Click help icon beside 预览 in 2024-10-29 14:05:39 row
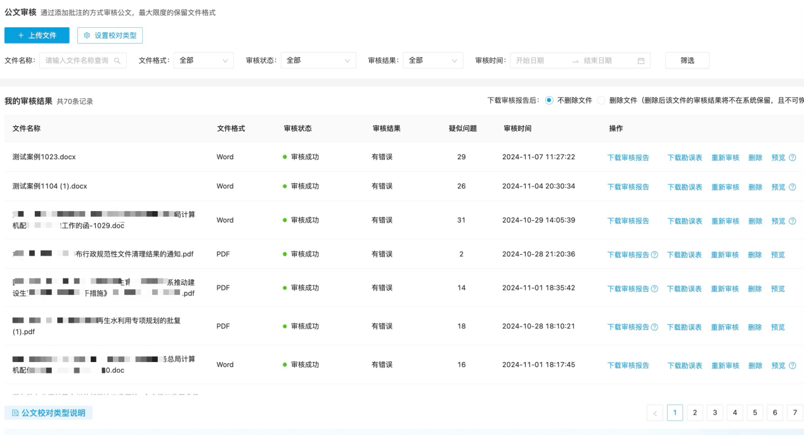The width and height of the screenshot is (804, 435). click(793, 221)
